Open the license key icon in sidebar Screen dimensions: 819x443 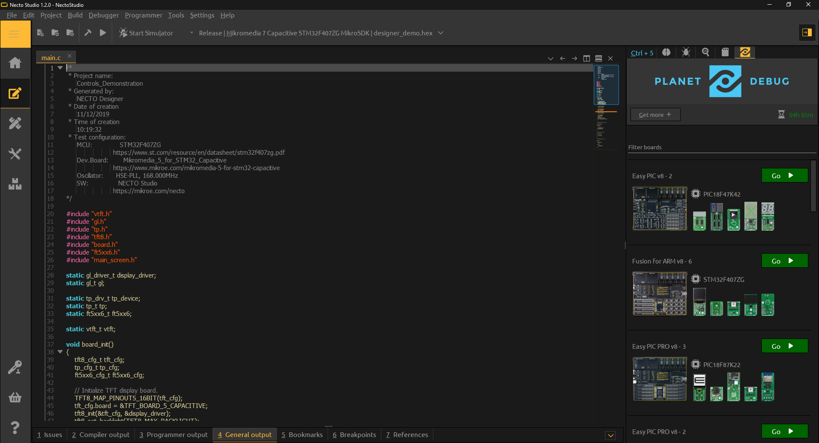pos(15,367)
